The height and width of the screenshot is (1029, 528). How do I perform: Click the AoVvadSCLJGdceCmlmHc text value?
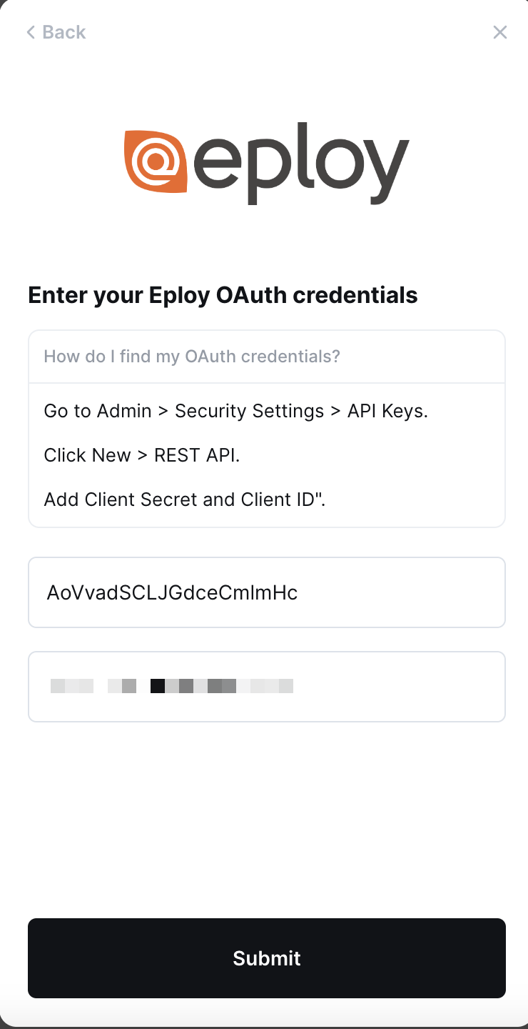[172, 592]
